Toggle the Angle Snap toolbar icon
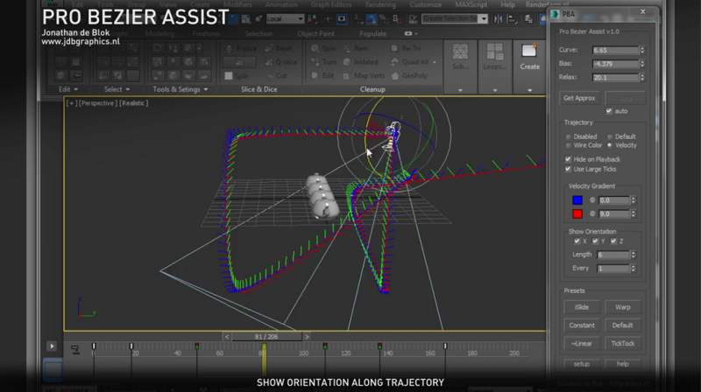The image size is (701, 392). pyautogui.click(x=372, y=18)
